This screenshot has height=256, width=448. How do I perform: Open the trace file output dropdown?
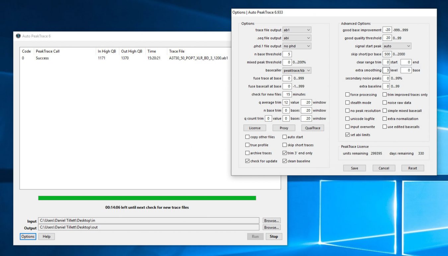(x=297, y=30)
